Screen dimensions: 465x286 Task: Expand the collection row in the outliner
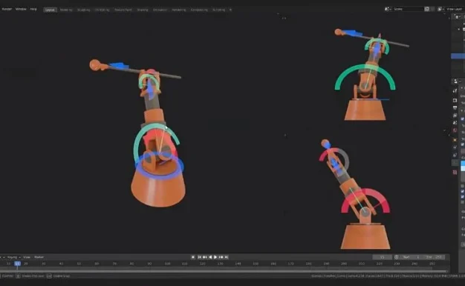click(x=459, y=30)
